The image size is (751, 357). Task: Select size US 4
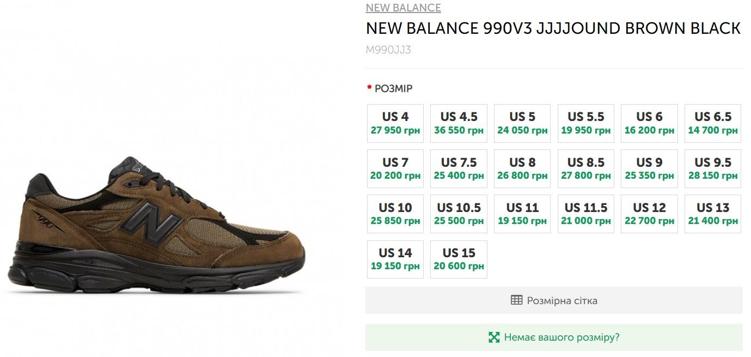[x=395, y=123]
